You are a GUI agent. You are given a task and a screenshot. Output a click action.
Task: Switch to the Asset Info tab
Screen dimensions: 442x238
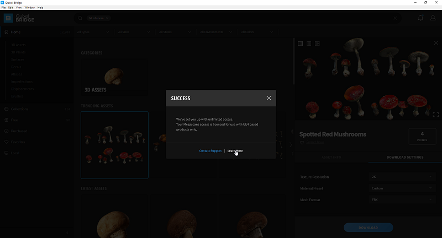[x=331, y=158]
